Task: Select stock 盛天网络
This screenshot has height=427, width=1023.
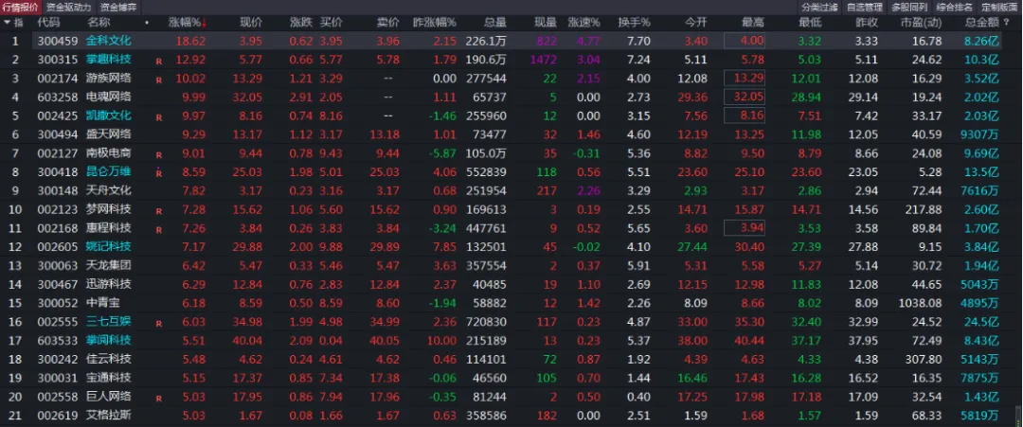Action: point(108,134)
